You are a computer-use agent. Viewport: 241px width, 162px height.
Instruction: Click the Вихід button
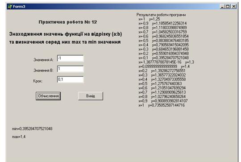tap(91, 96)
